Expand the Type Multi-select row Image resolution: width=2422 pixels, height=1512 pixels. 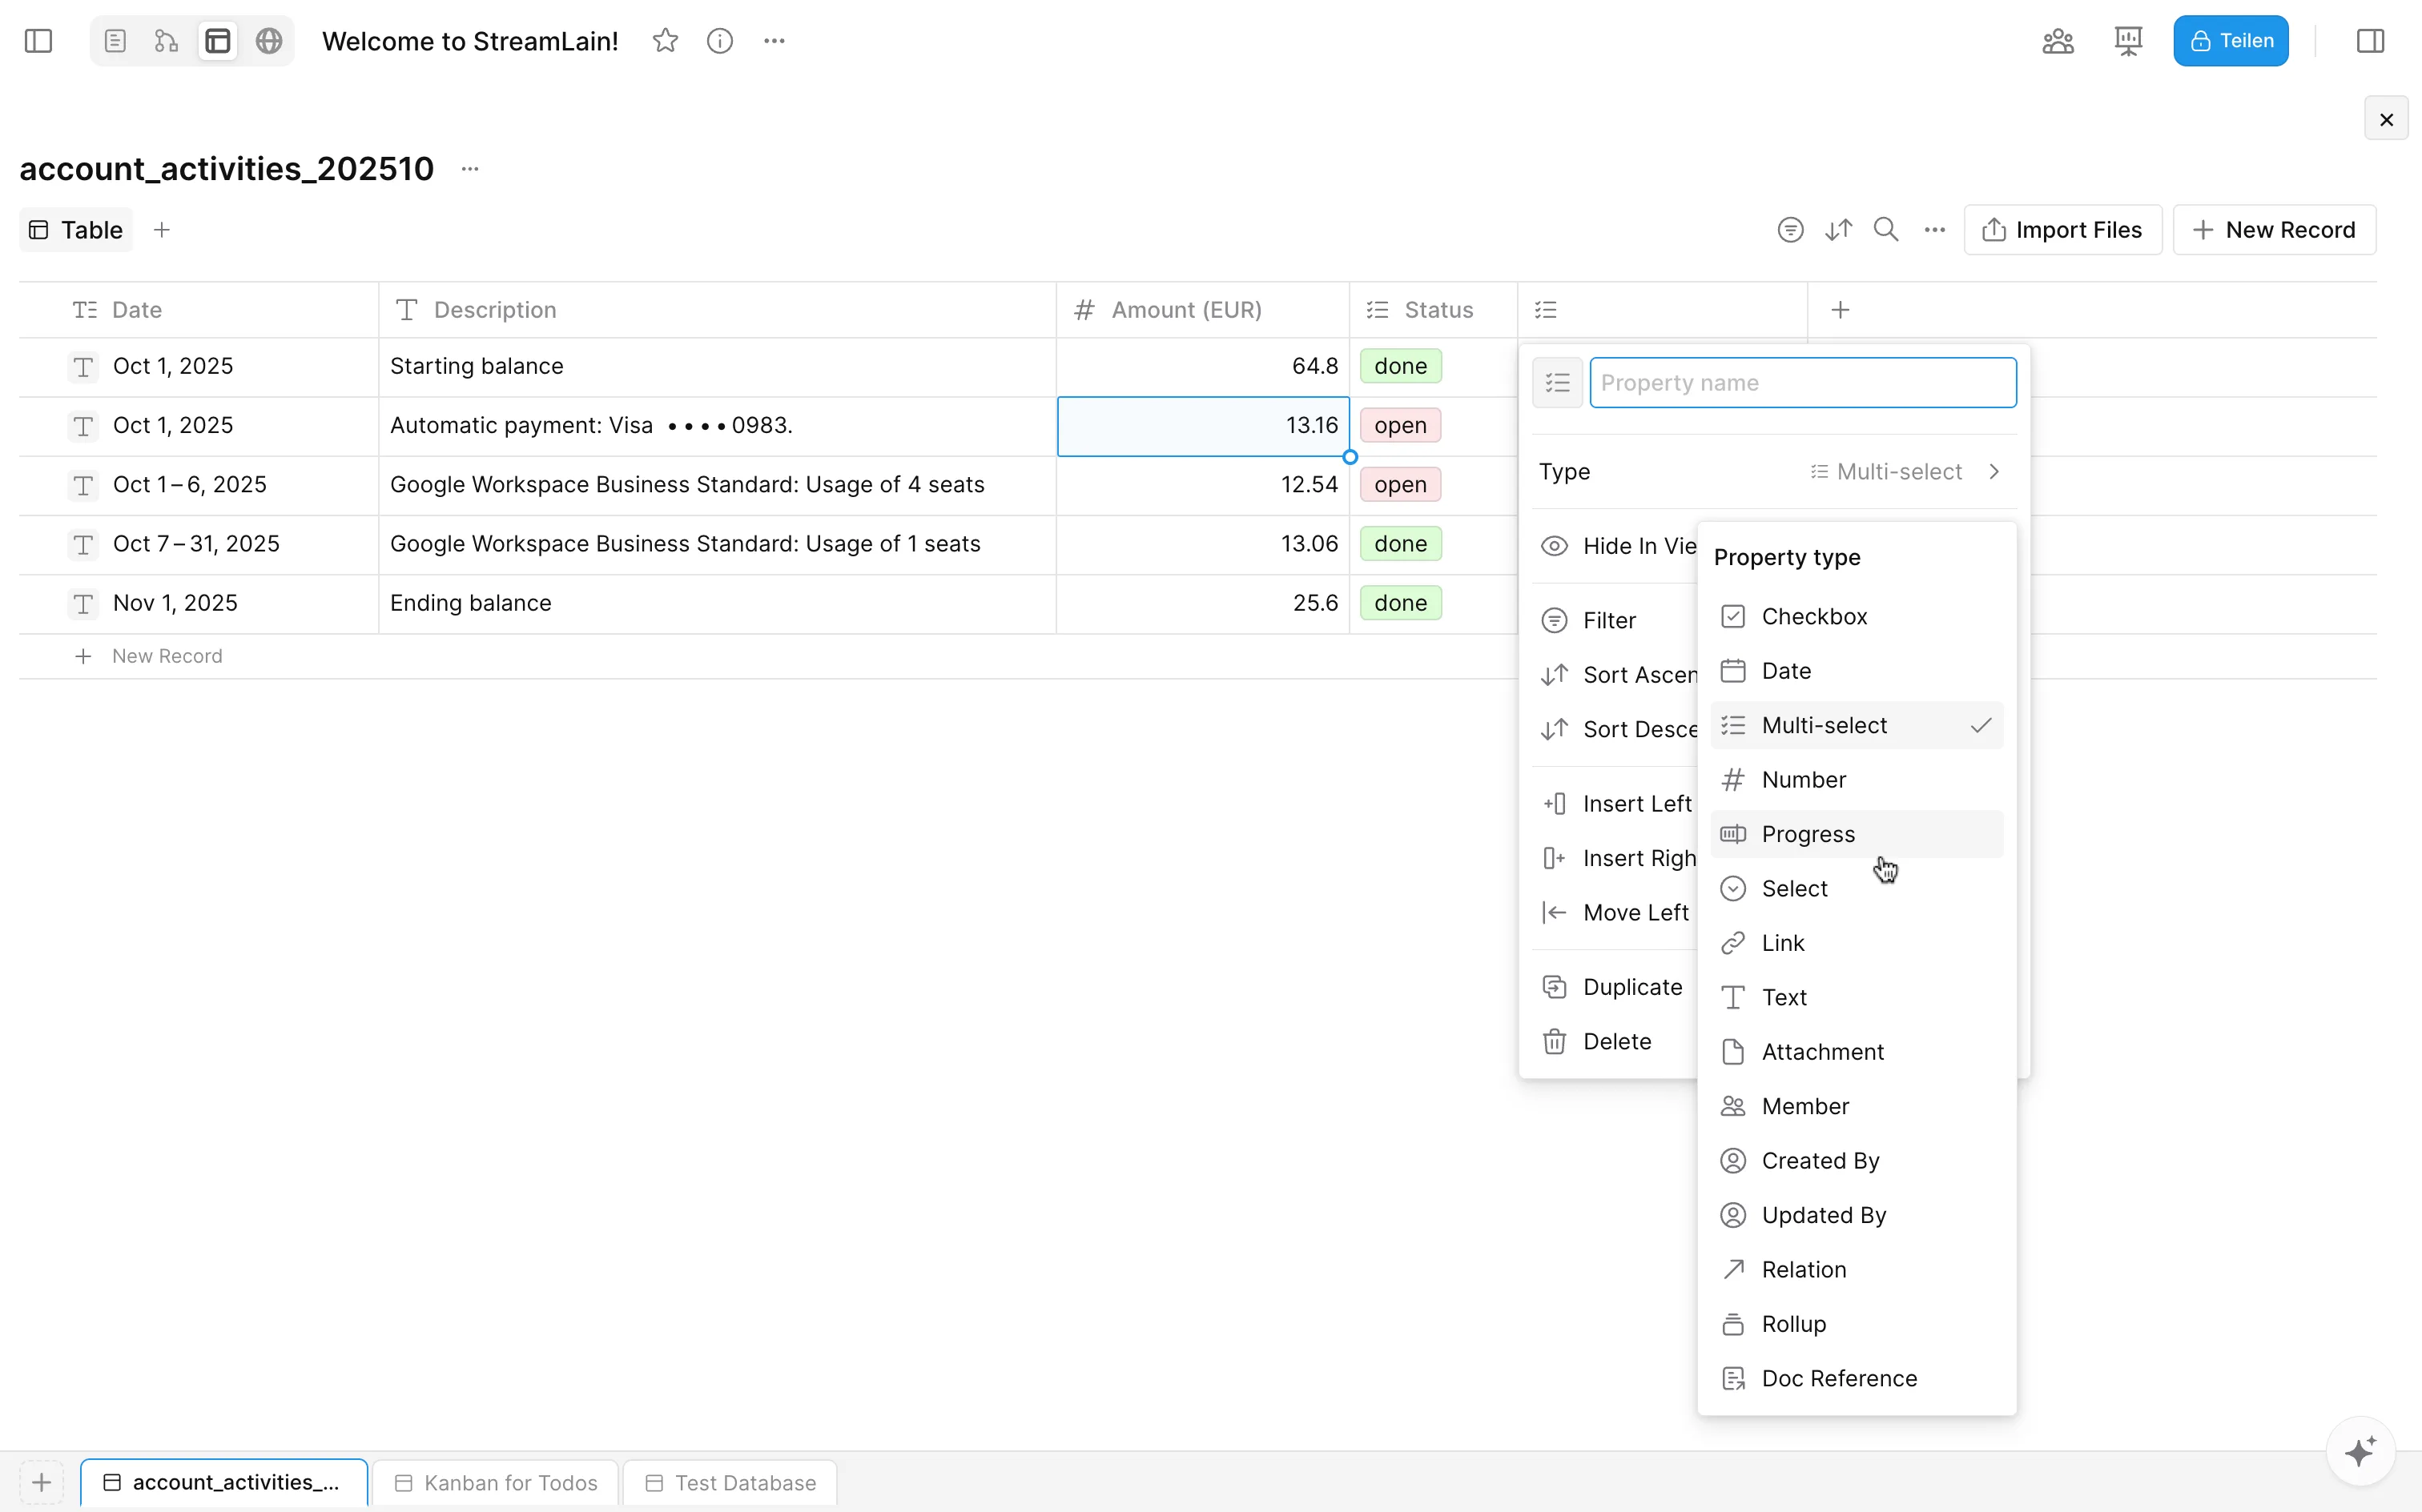click(1774, 472)
